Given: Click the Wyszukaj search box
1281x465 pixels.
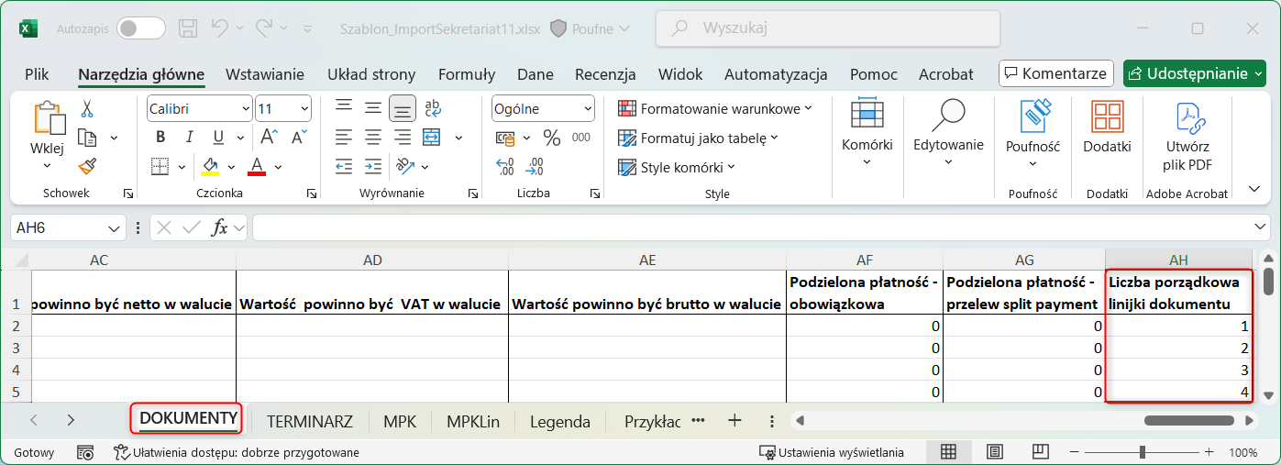Looking at the screenshot, I should (x=827, y=28).
